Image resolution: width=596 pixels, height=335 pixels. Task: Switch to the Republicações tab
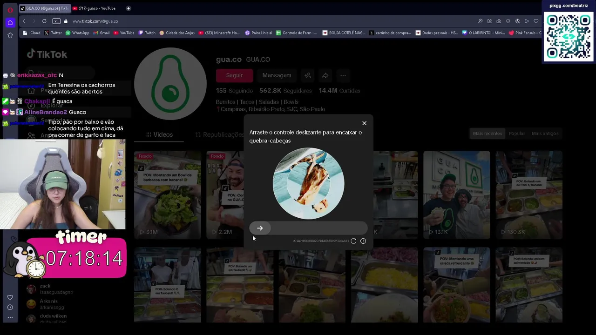[220, 134]
